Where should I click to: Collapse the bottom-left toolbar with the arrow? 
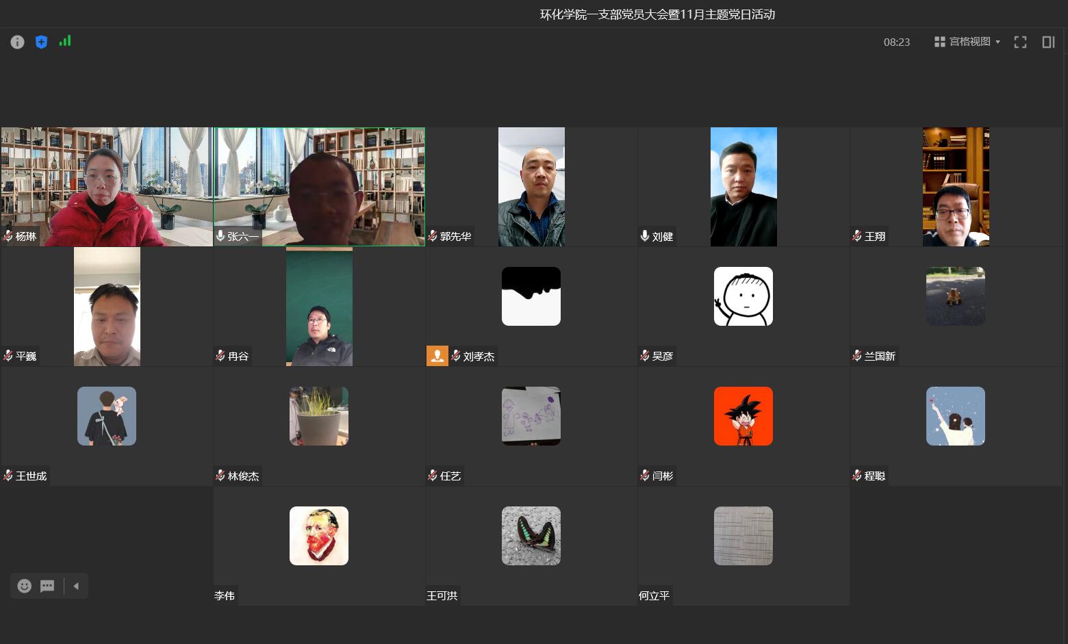click(76, 586)
